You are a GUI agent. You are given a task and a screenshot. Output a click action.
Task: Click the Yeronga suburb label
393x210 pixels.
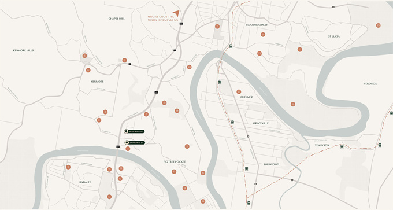pos(370,84)
